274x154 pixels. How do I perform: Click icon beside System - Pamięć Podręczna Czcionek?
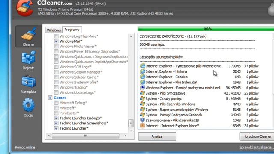tap(143, 115)
